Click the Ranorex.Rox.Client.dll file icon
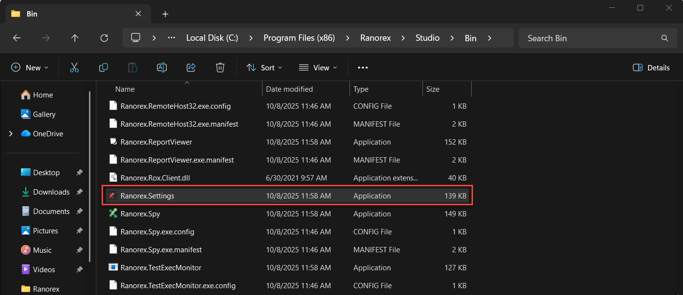683x295 pixels. click(113, 178)
